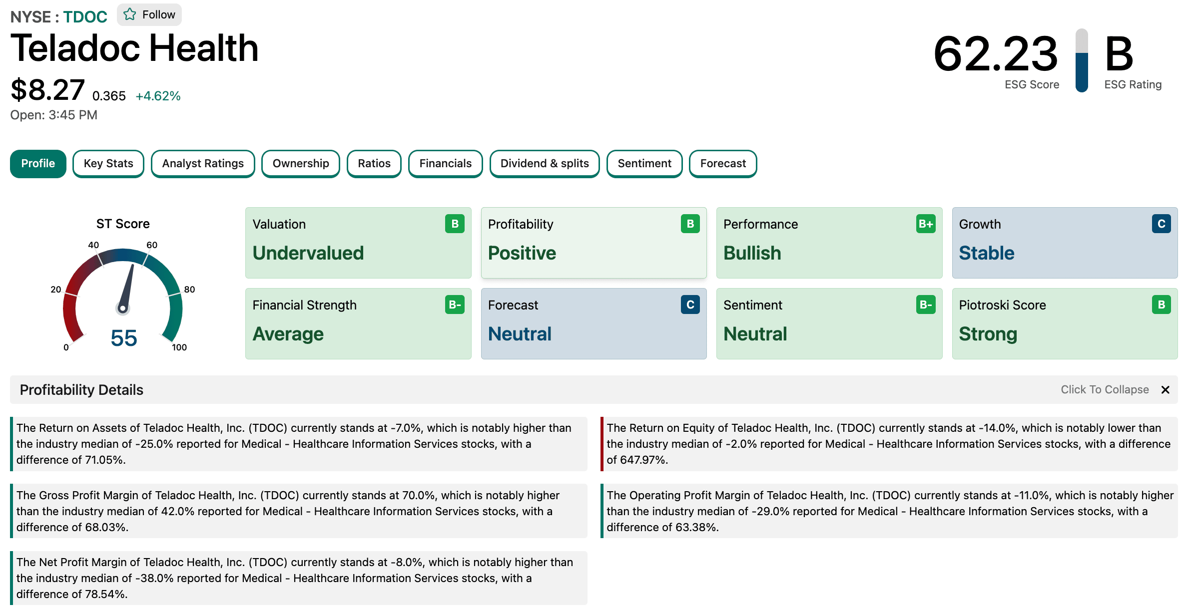Screen dimensions: 1190x614
Task: Click the Follow star icon
Action: pos(130,14)
